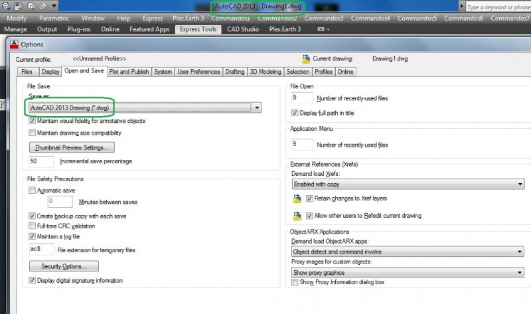Open the quick access toolbar customize arrow
Viewport: 531px width, 314px height.
pos(54,6)
